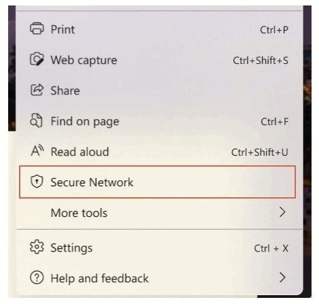Click the Settings gear icon
The height and width of the screenshot is (304, 319).
point(37,247)
